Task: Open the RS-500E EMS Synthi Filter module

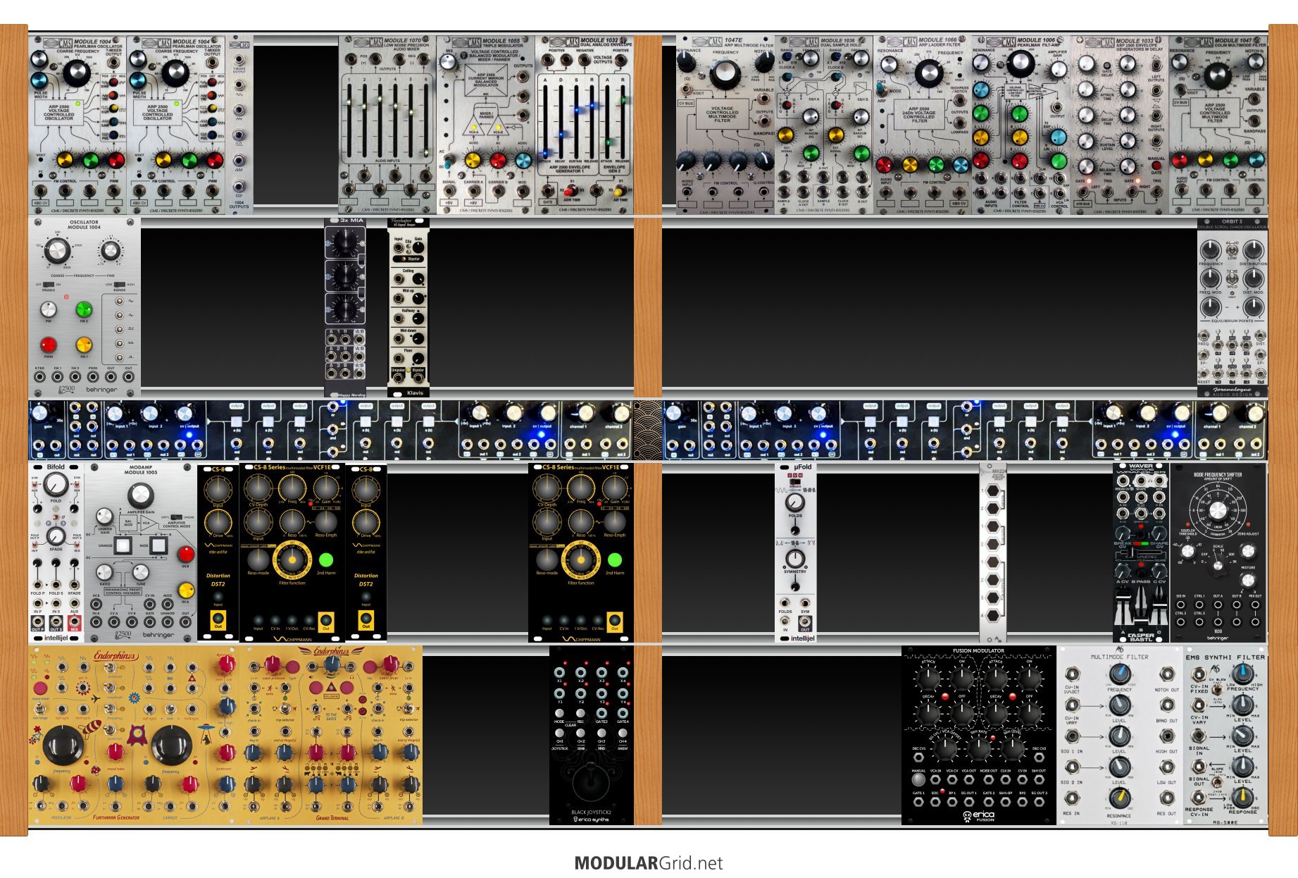Action: click(1225, 735)
